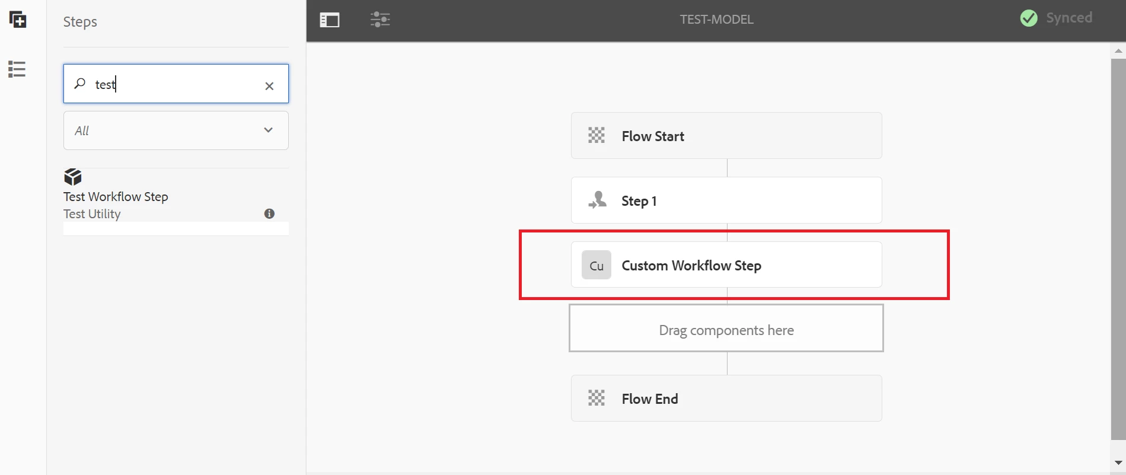Open the Steps components browser icon
Screen dimensions: 1126x475
click(18, 20)
